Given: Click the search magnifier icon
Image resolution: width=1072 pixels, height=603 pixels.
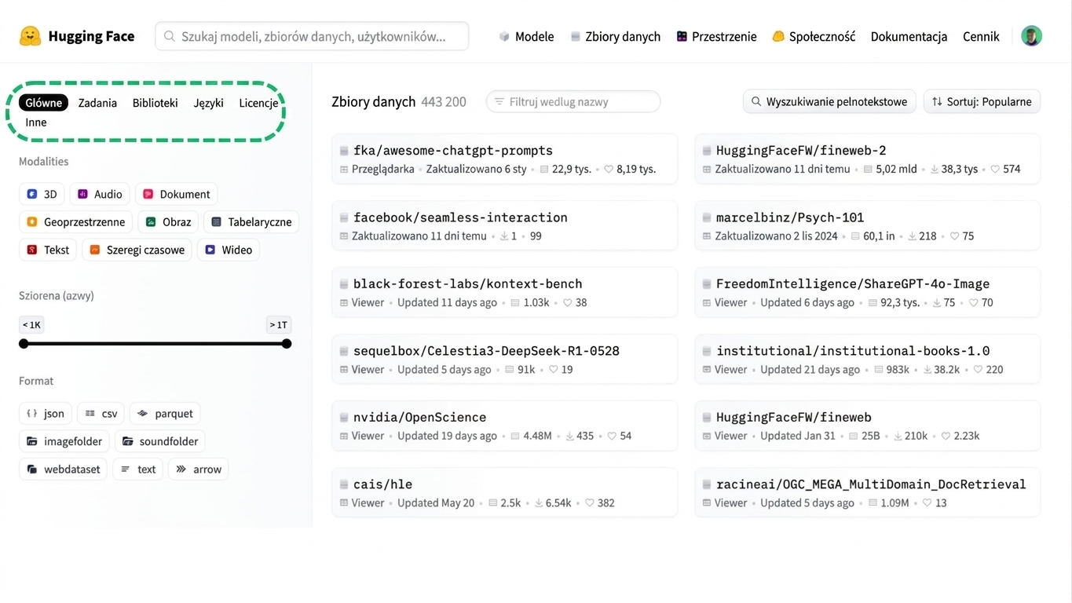Looking at the screenshot, I should [x=169, y=36].
